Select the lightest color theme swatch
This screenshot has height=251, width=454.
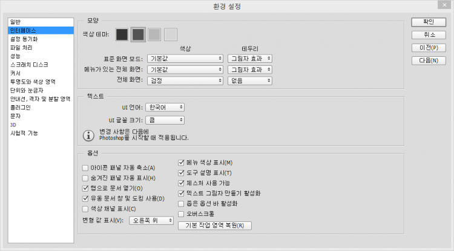point(171,34)
